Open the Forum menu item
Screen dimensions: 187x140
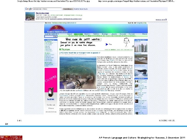pyautogui.click(x=145, y=34)
